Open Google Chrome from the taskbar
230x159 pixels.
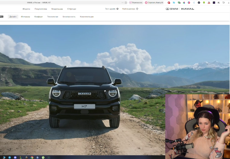pyautogui.click(x=32, y=157)
